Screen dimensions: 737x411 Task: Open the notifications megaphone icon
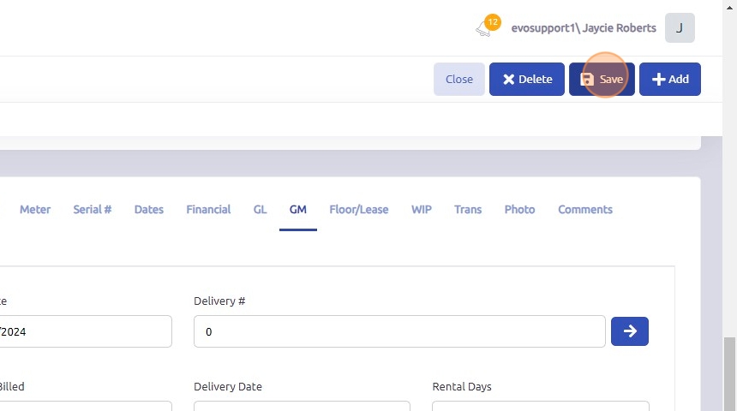(x=485, y=28)
